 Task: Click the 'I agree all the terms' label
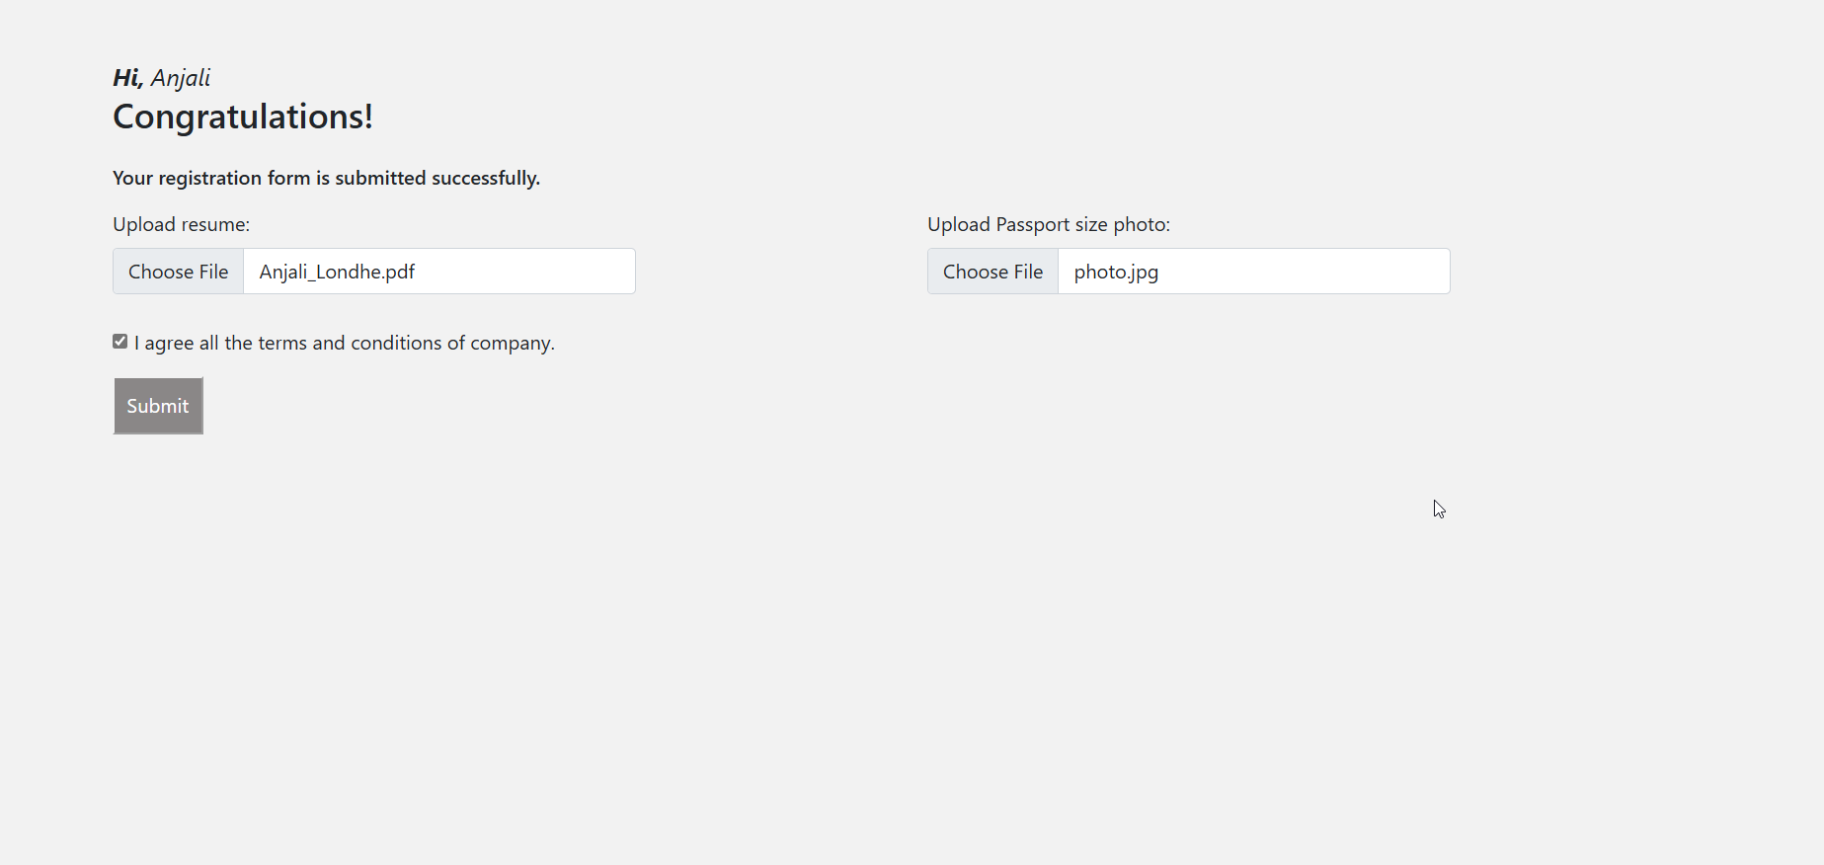[x=344, y=344]
